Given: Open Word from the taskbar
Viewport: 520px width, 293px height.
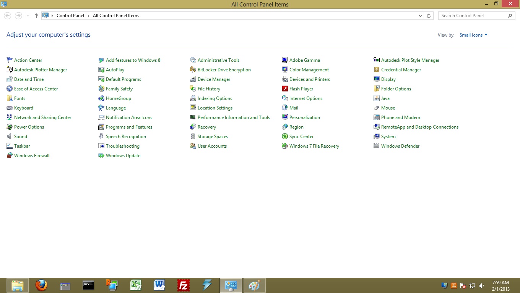Looking at the screenshot, I should pos(159,285).
